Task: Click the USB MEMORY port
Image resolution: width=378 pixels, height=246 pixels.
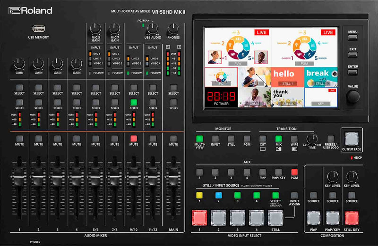Action: coord(39,29)
